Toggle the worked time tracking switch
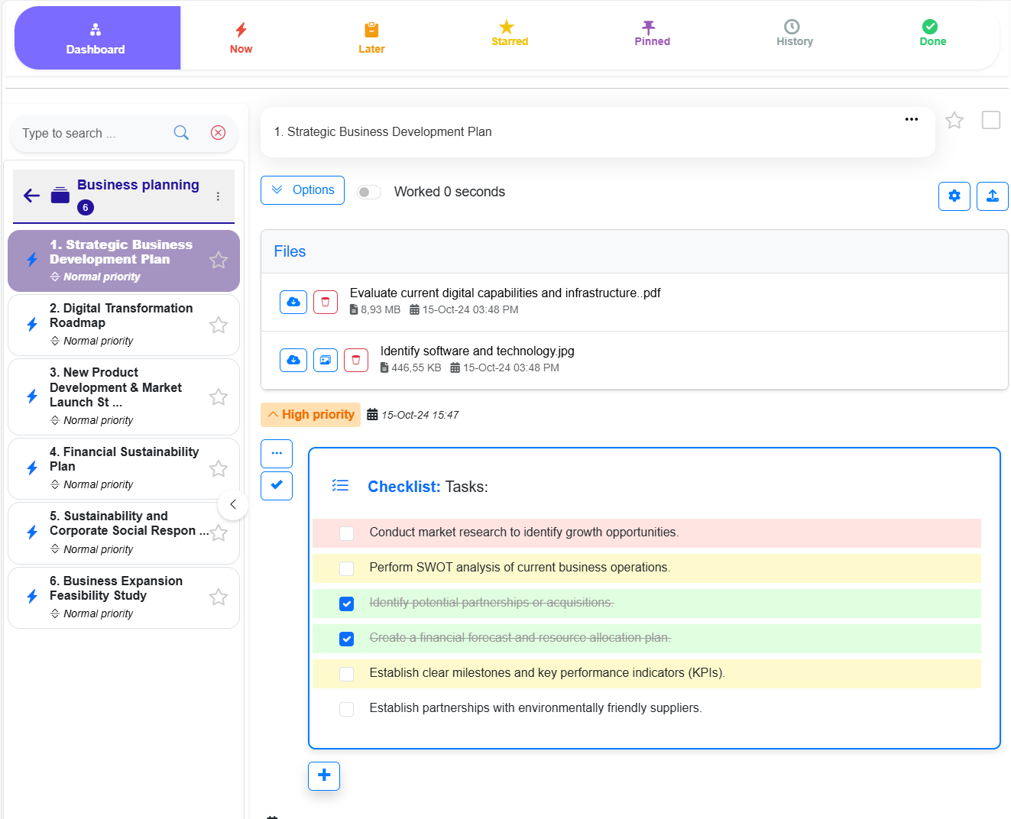Viewport: 1011px width, 819px height. (369, 192)
